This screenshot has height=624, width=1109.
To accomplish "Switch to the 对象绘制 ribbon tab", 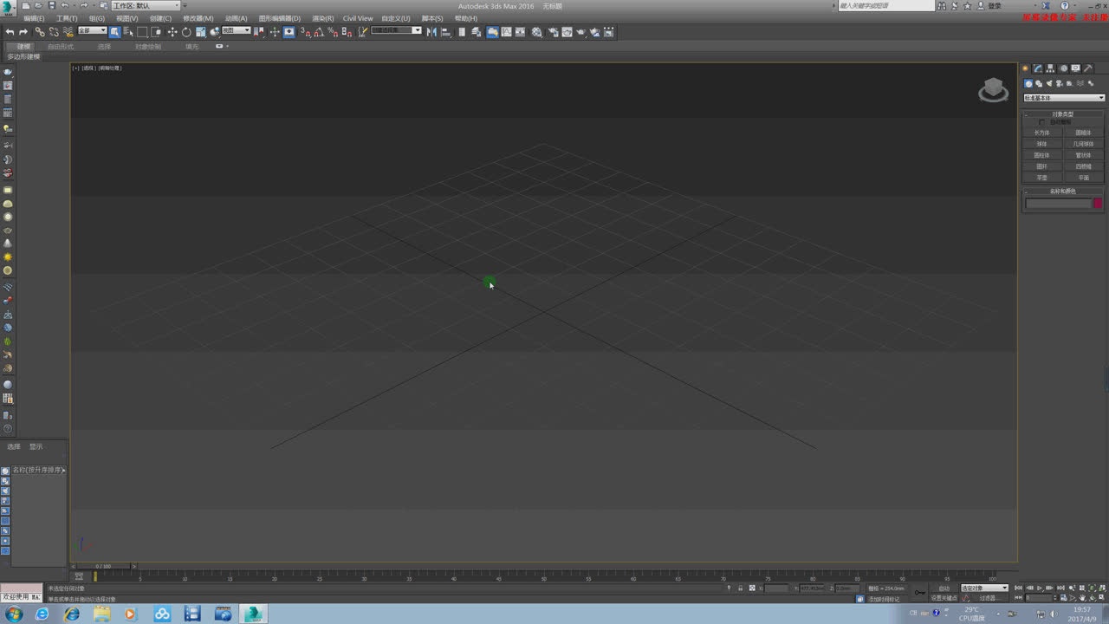I will 147,47.
